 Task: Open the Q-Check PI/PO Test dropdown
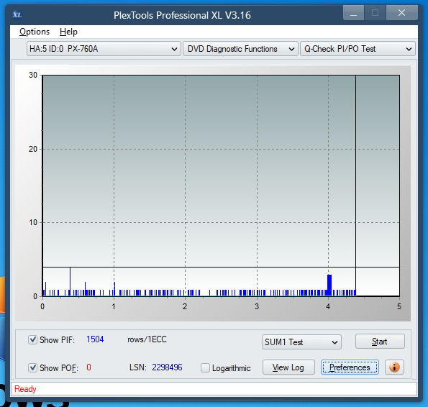pos(358,49)
